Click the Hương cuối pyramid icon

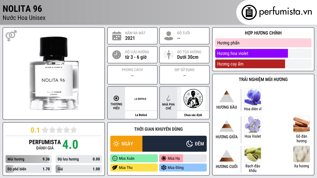pos(227,156)
